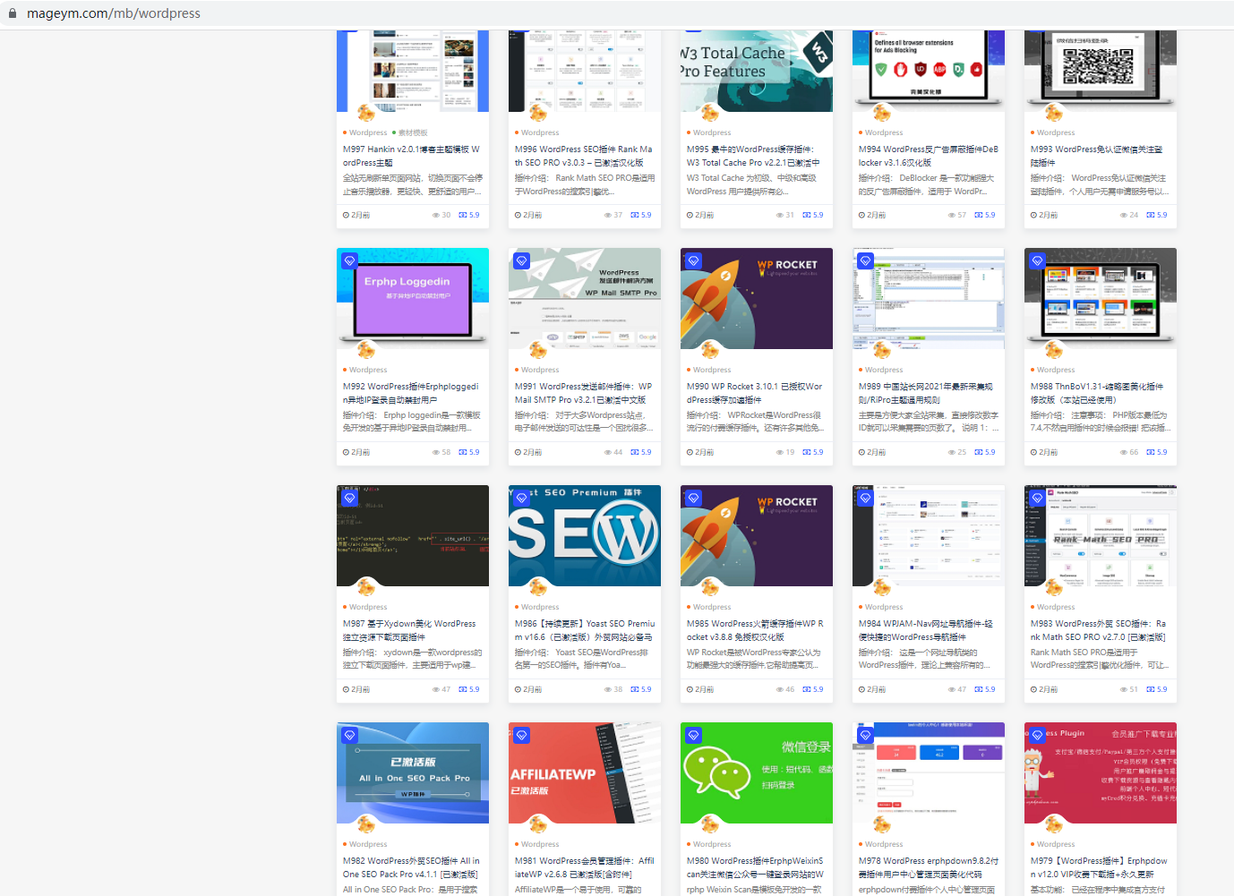Open the W3 Total Cache Pro Features thumbnail
Image resolution: width=1234 pixels, height=896 pixels.
coord(757,72)
